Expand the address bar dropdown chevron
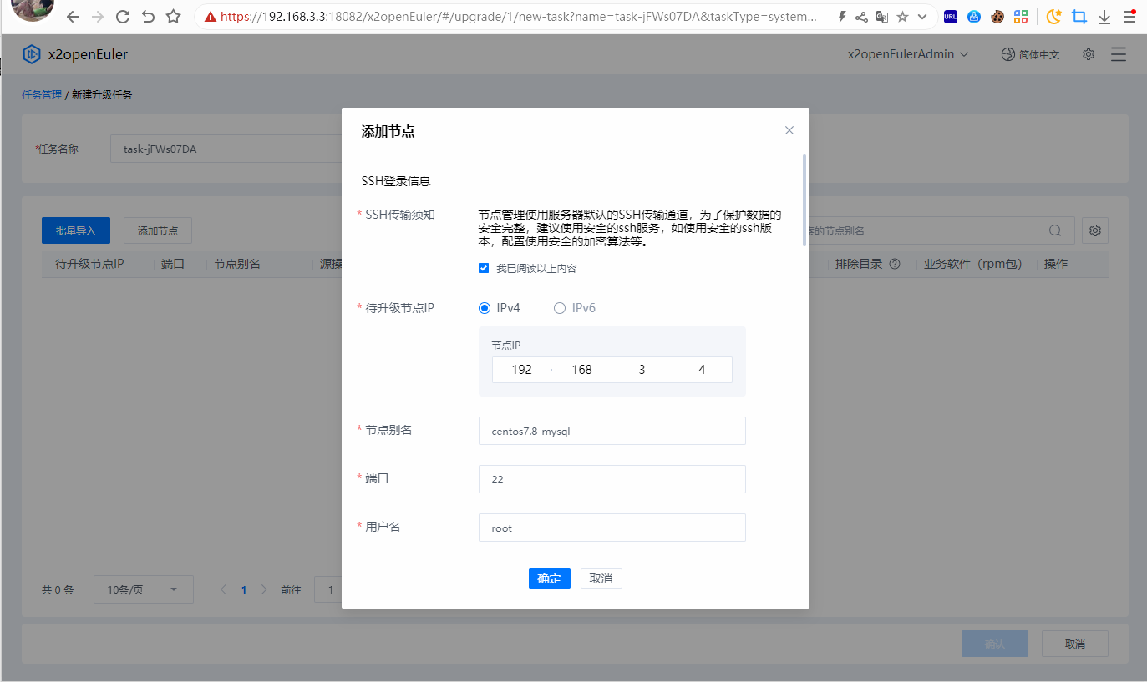 pos(922,17)
